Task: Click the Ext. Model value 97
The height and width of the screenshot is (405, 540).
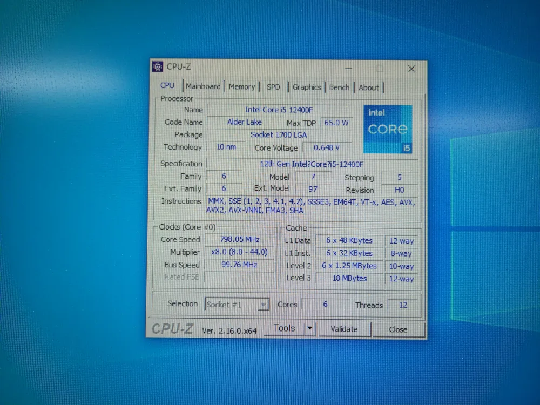Action: click(x=313, y=189)
